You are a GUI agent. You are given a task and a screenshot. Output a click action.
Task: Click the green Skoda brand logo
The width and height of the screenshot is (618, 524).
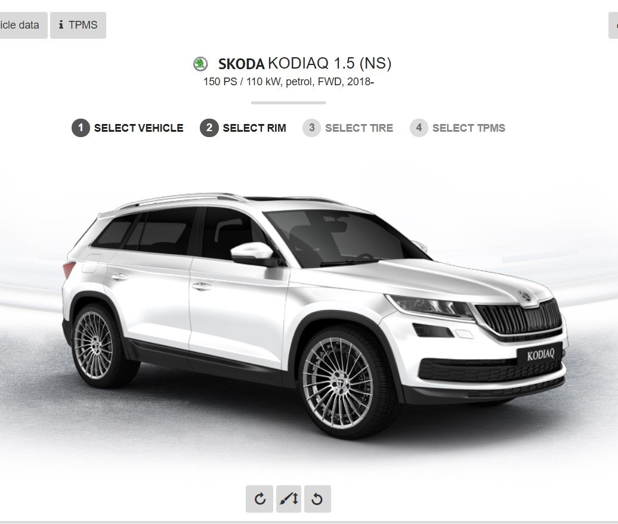[x=200, y=64]
